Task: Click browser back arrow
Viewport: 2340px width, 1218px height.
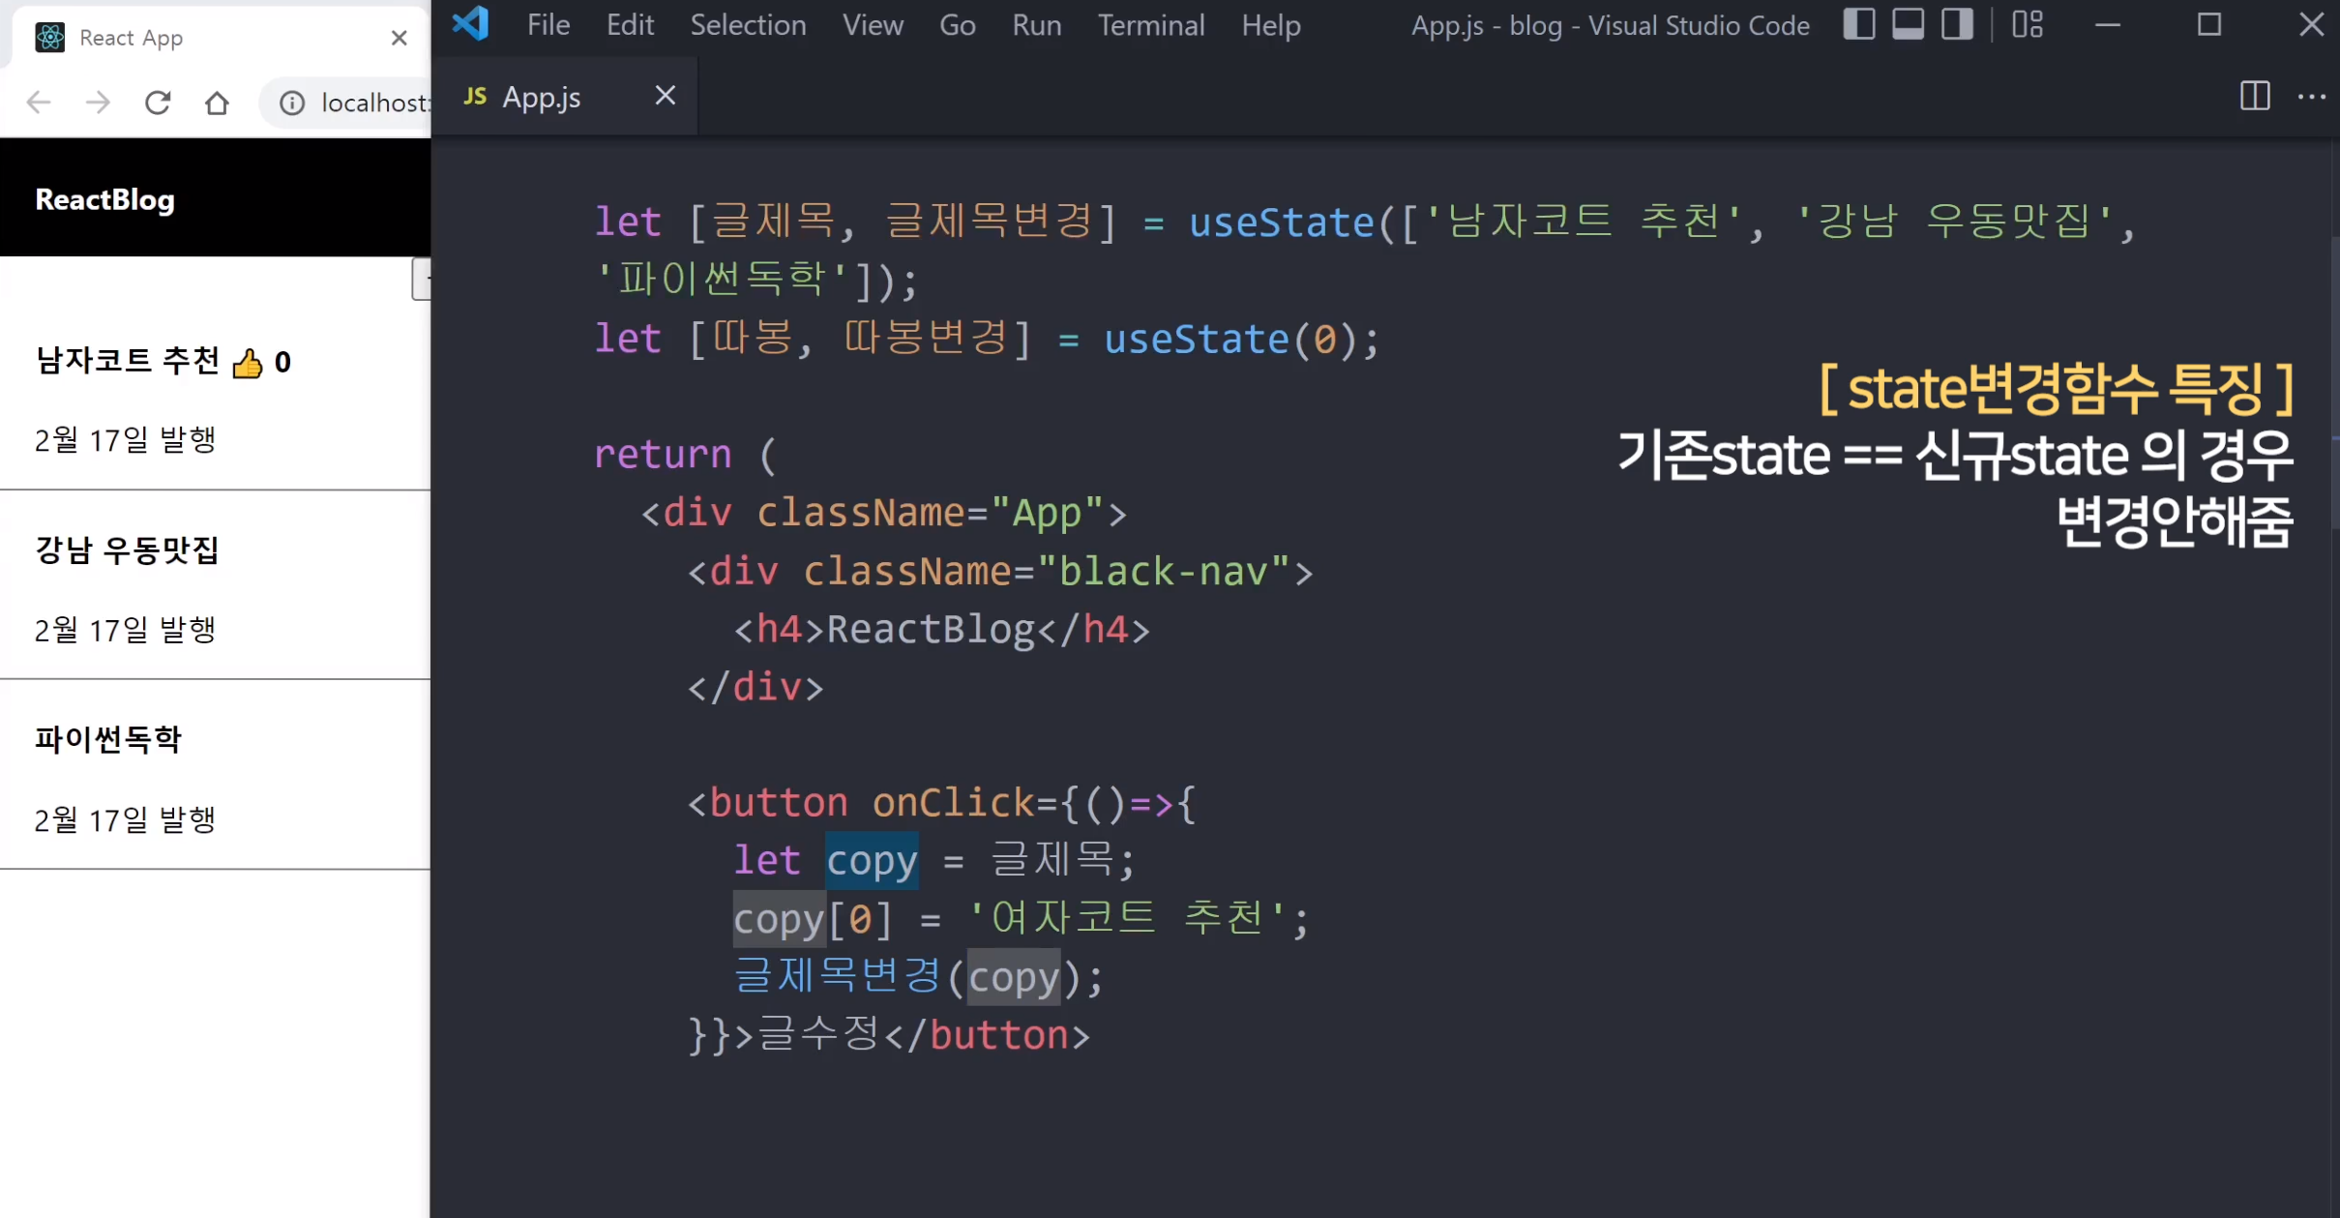Action: tap(39, 102)
